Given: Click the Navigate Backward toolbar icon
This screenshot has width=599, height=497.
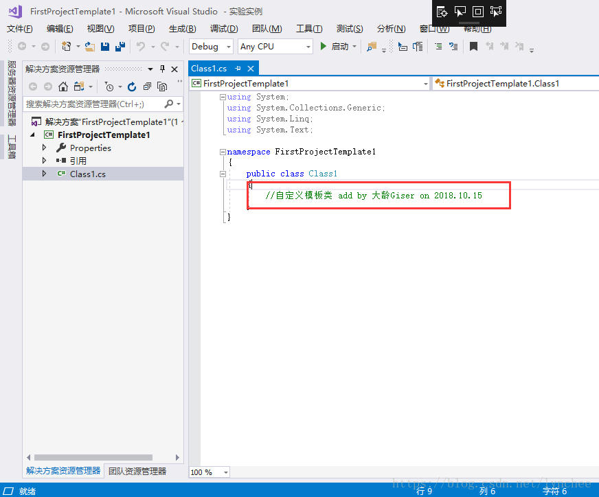Looking at the screenshot, I should 22,47.
